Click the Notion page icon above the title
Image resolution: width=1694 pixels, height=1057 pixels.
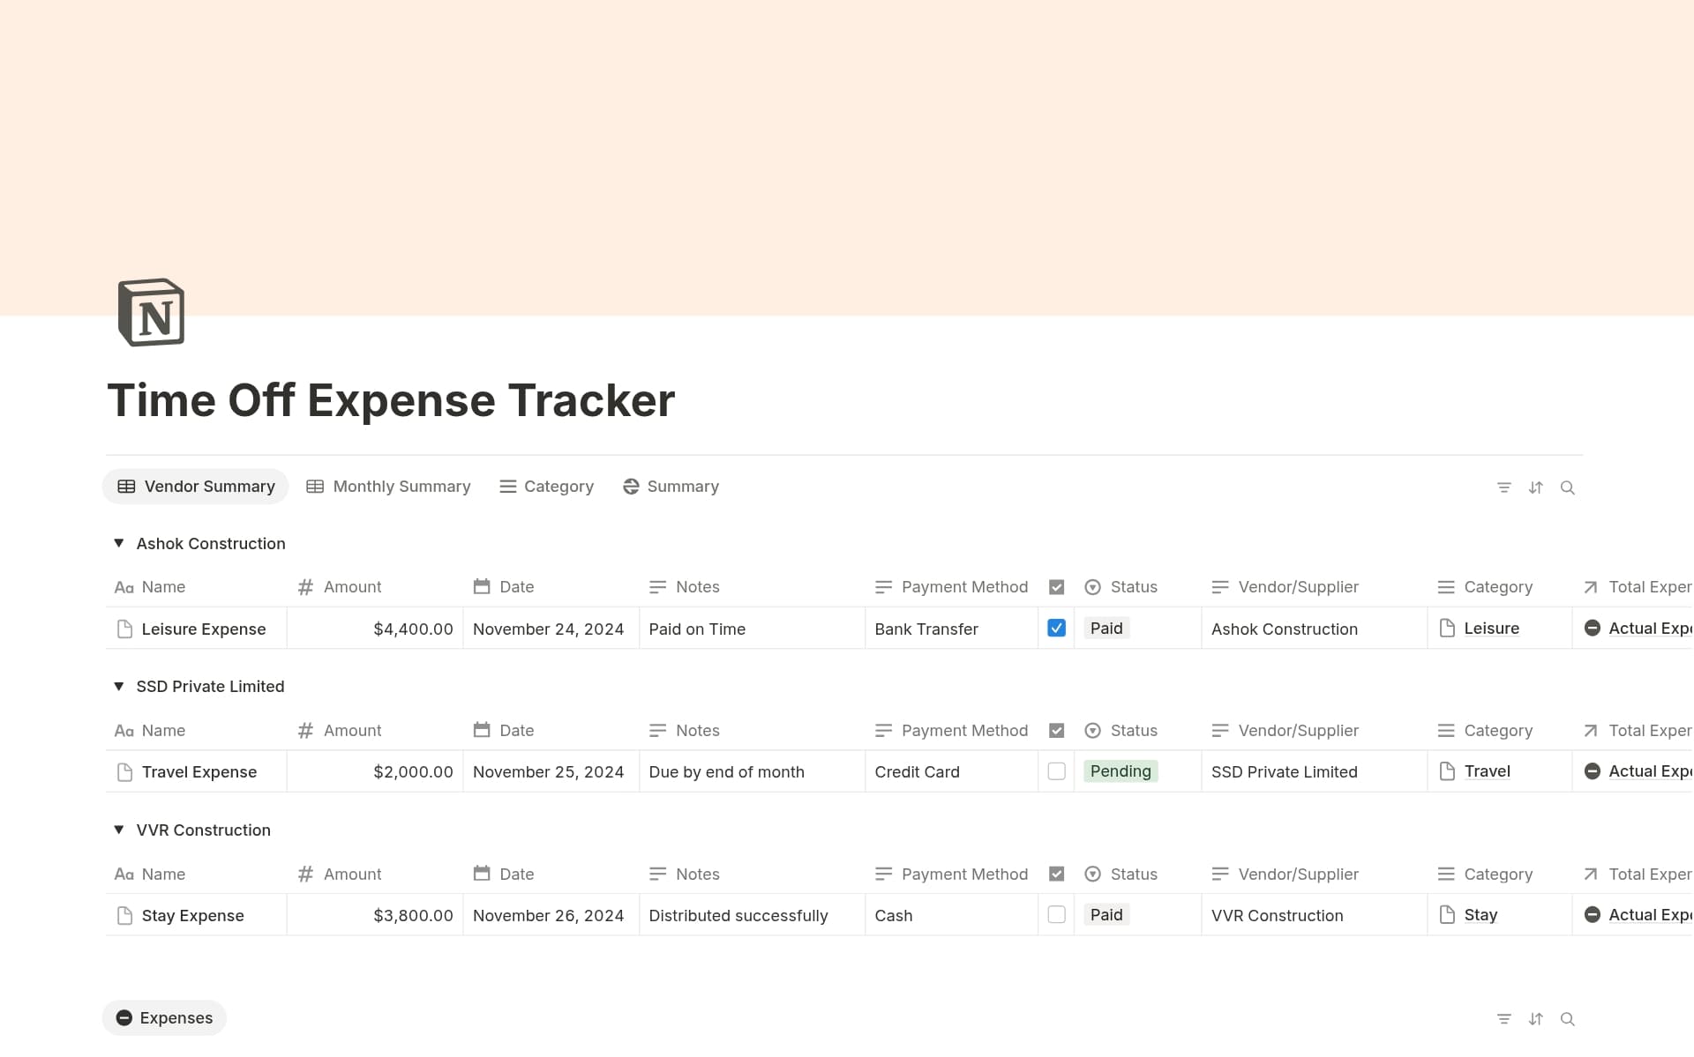pyautogui.click(x=150, y=312)
